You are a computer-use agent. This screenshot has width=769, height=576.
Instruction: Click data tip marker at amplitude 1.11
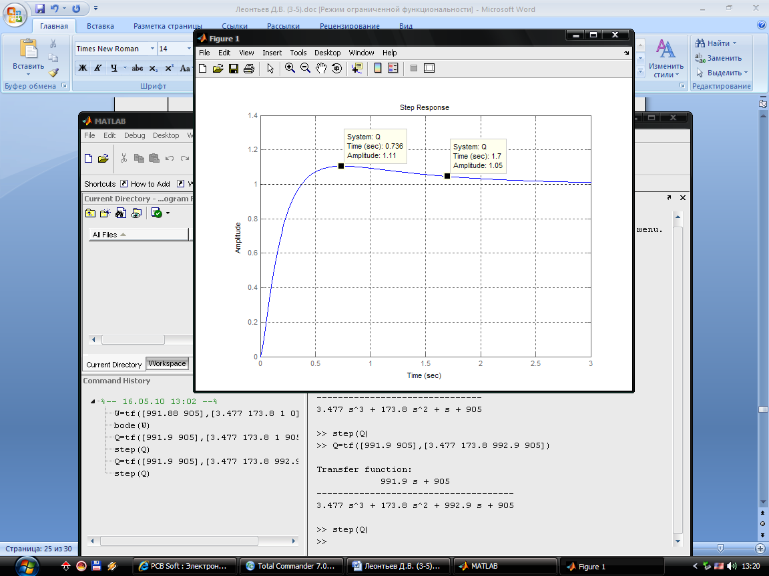[341, 166]
